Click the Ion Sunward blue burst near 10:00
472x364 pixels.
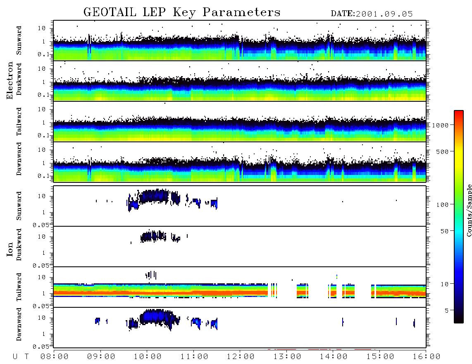coord(154,196)
